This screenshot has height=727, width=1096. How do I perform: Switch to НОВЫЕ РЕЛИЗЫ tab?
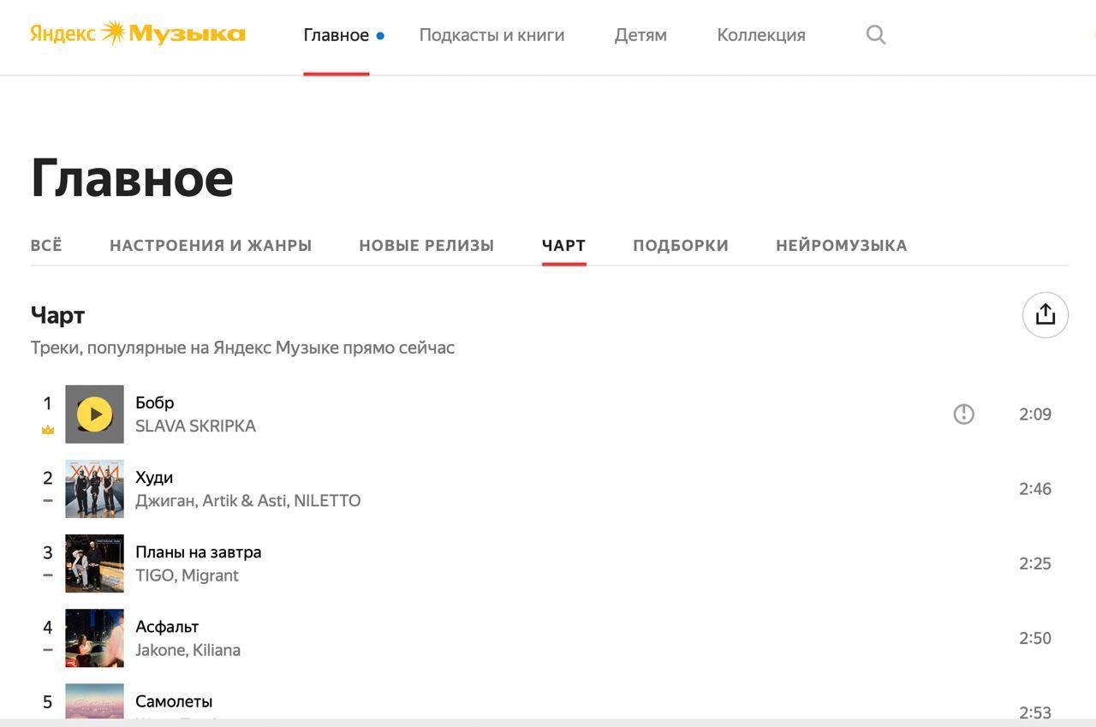[426, 245]
